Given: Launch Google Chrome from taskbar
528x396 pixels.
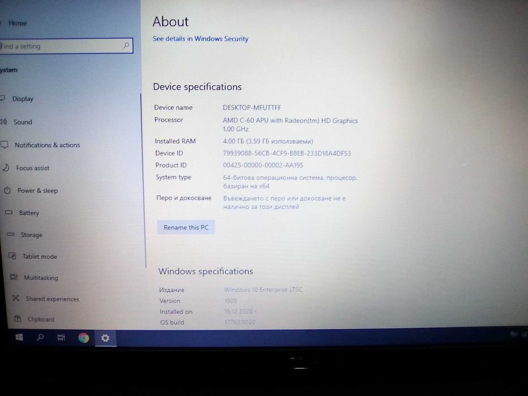Looking at the screenshot, I should click(x=84, y=338).
